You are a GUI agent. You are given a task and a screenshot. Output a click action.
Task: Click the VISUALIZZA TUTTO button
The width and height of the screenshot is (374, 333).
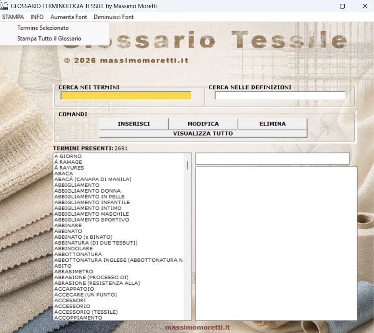coord(203,134)
